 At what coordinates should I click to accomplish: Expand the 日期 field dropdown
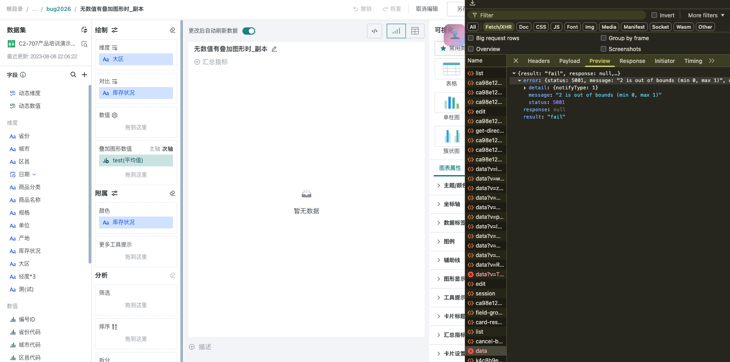34,175
